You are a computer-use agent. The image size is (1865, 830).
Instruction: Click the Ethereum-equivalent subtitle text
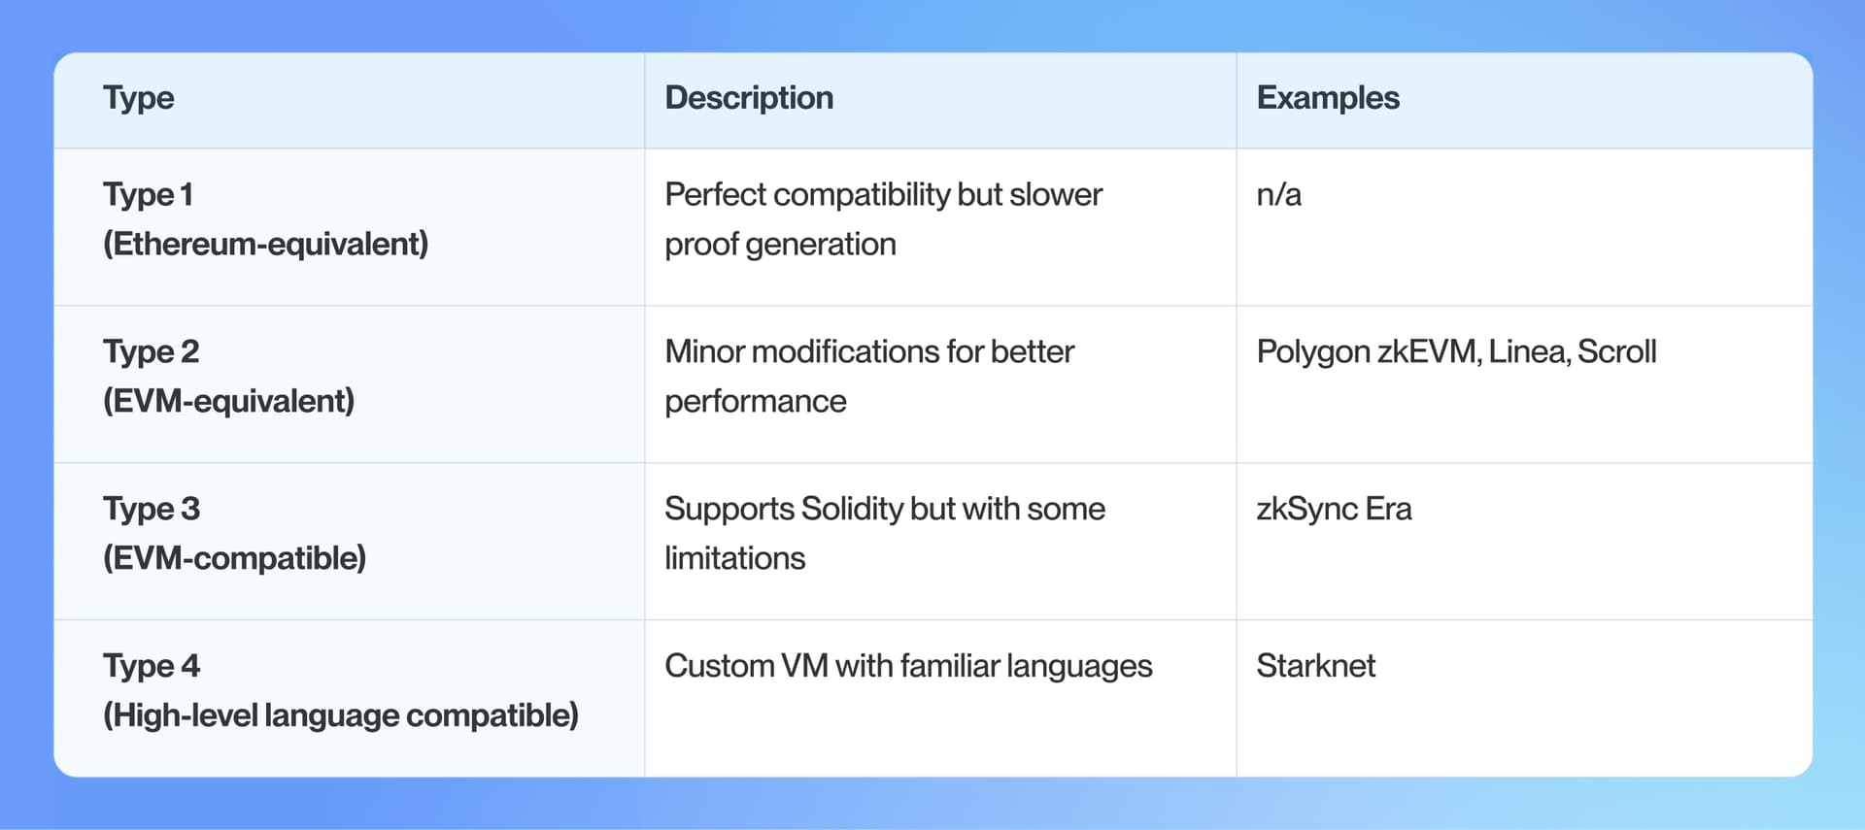pos(265,244)
